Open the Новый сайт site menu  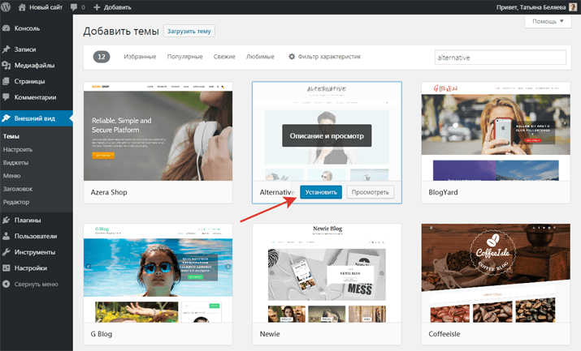coord(41,7)
